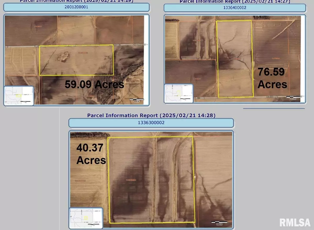314x230 pixels.
Task: Click the RMLSA watermark logo
Action: (295, 222)
